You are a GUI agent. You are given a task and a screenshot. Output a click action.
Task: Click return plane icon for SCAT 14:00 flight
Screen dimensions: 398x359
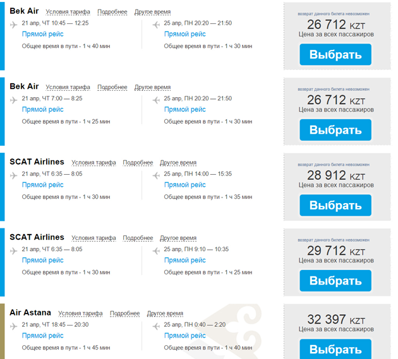tap(156, 175)
